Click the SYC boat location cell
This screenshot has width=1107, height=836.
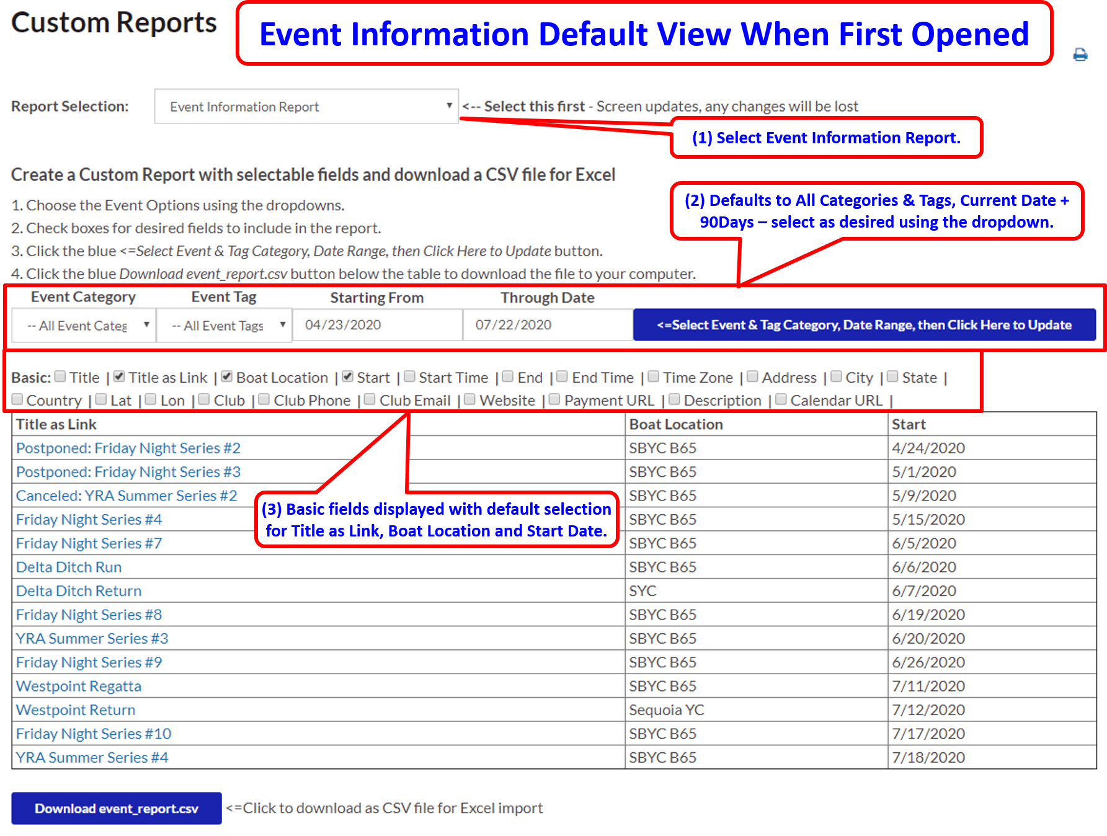tap(756, 591)
